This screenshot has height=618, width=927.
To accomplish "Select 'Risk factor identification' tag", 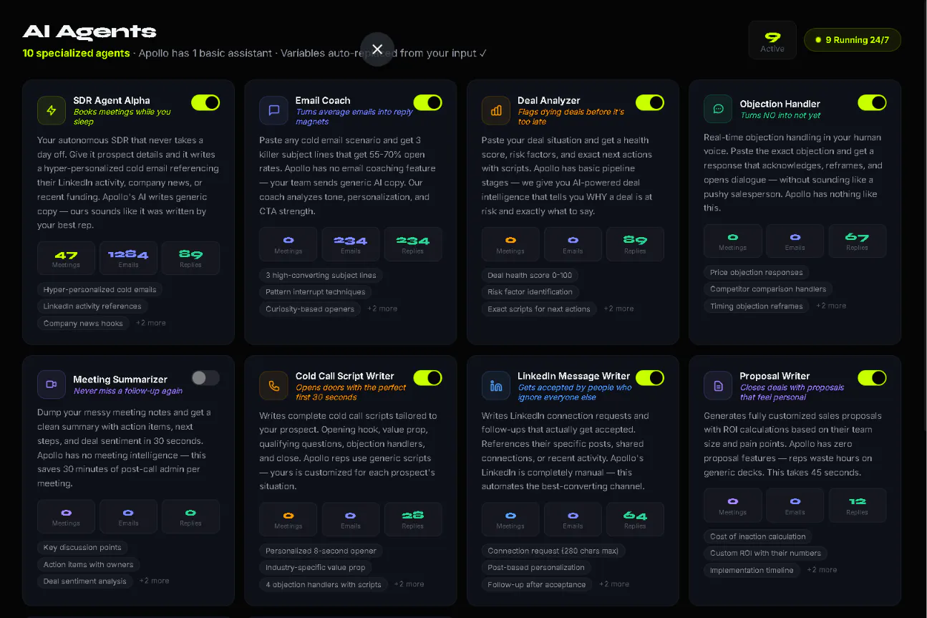I will coord(530,292).
